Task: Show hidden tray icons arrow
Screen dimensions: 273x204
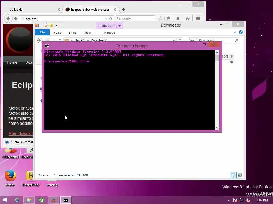Action: [228, 200]
